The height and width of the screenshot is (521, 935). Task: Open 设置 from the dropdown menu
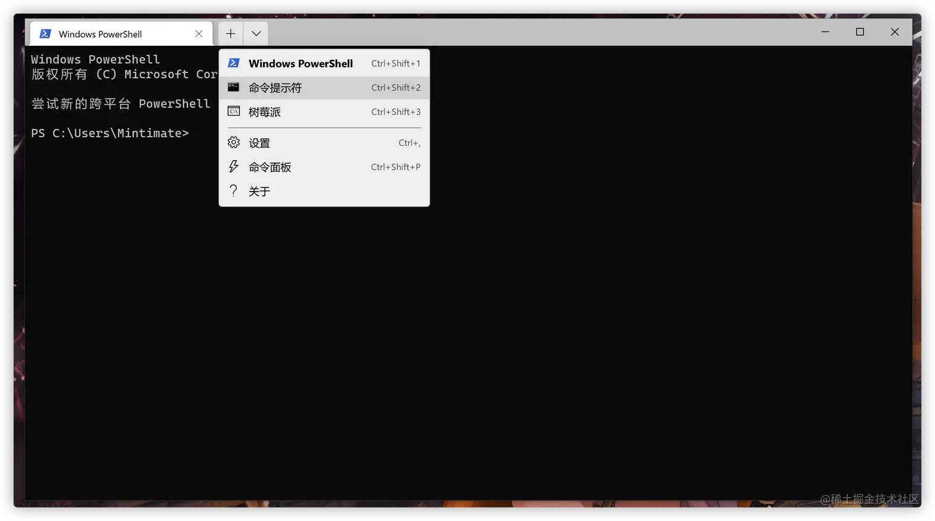(324, 143)
